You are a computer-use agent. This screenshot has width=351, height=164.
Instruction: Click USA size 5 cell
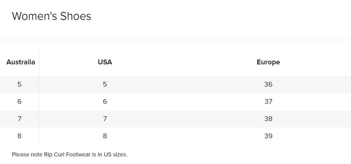105,84
